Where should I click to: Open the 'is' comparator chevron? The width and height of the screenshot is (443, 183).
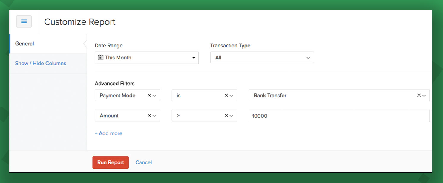232,96
